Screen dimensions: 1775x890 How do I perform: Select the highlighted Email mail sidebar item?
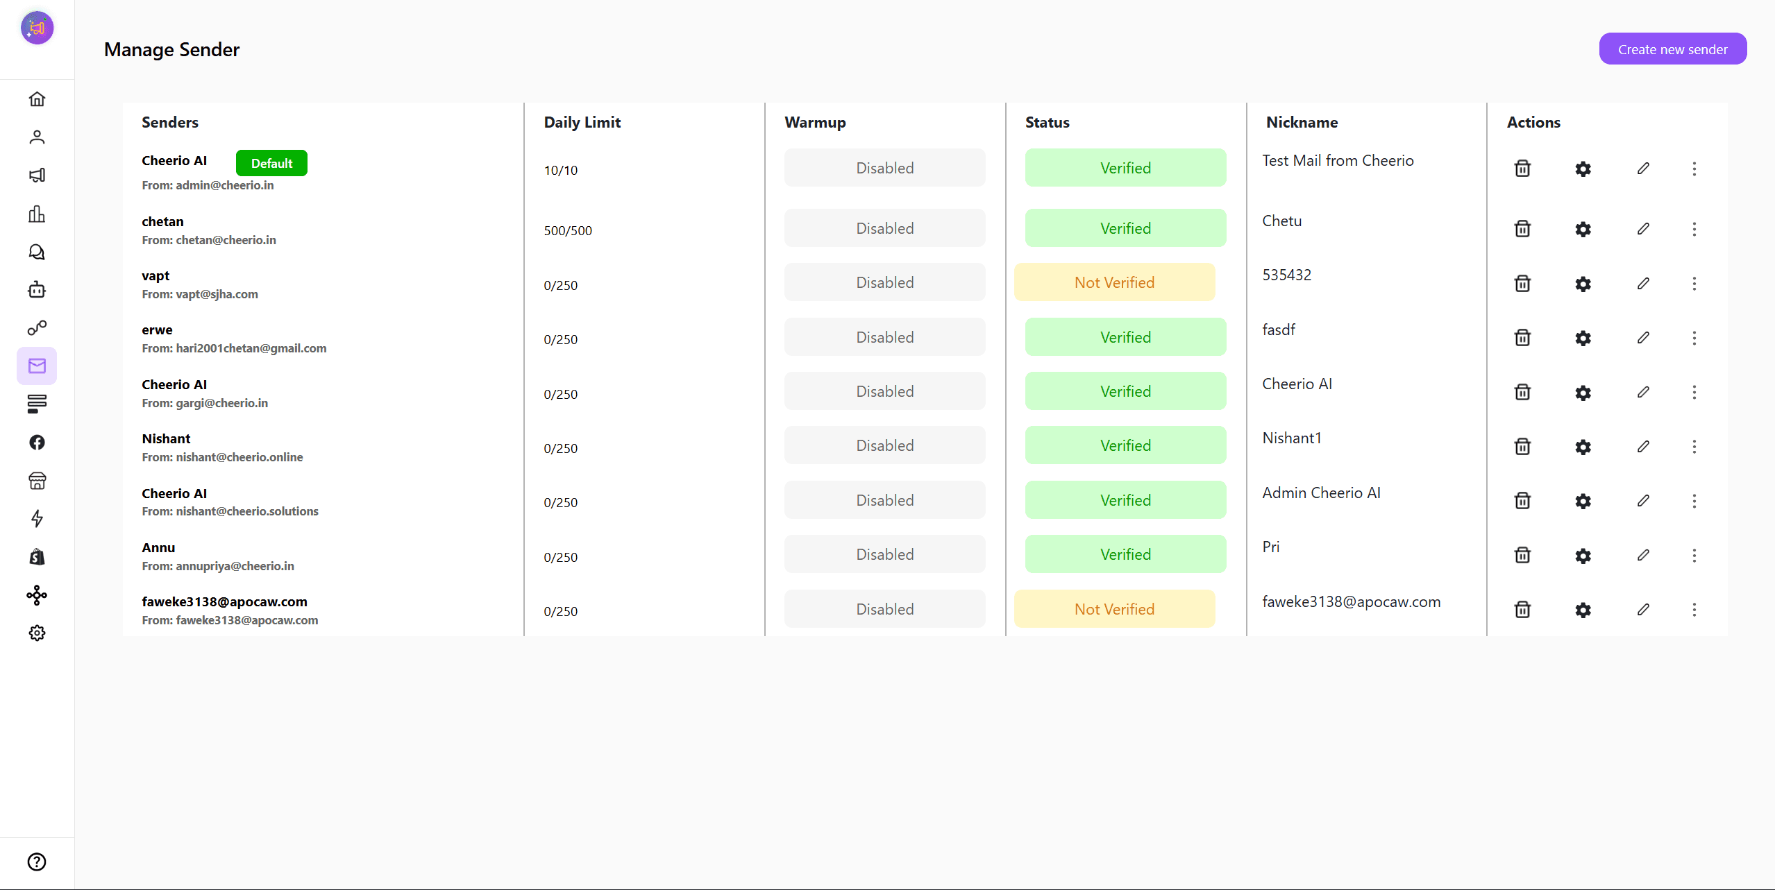coord(37,366)
